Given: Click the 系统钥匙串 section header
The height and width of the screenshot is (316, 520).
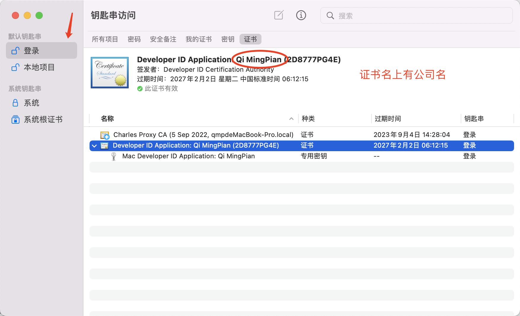Looking at the screenshot, I should 25,89.
